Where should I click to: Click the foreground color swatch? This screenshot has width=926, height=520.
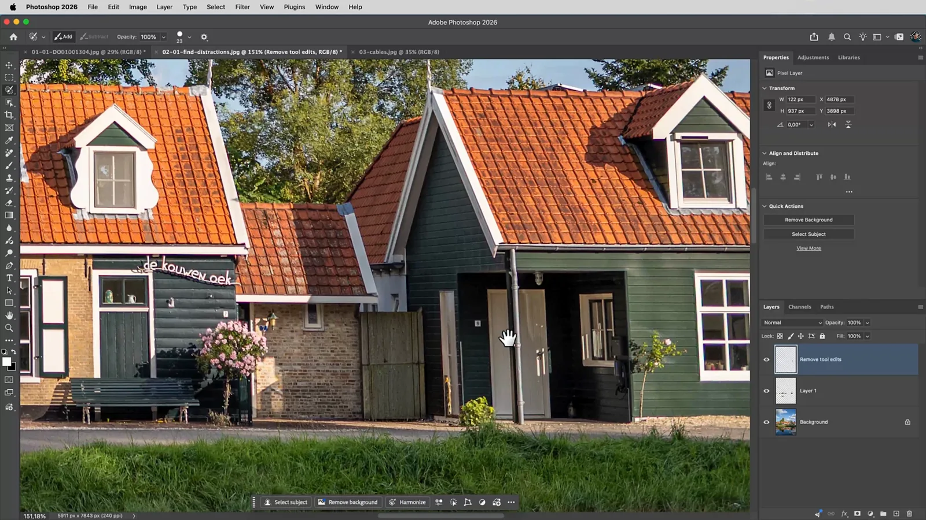6,362
